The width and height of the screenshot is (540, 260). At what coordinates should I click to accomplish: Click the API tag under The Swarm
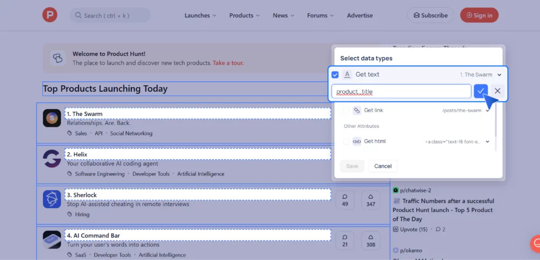point(99,133)
